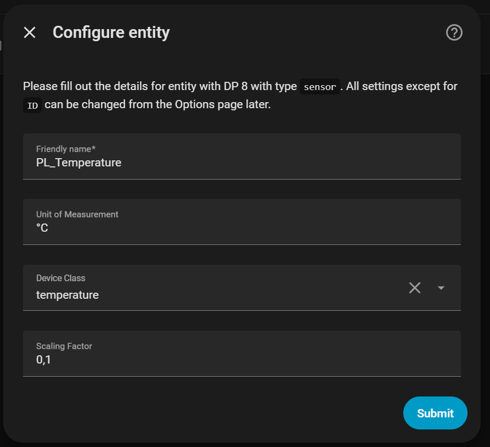Open the help icon in dialog header
Screen dimensions: 490x447
click(454, 33)
